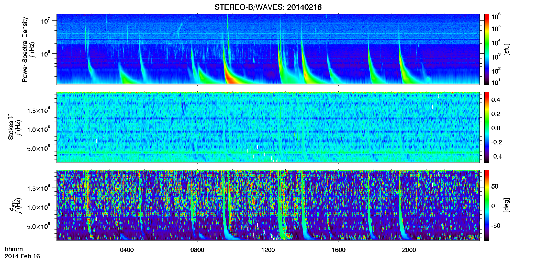Click the STEREO-B/WAVES: 20140216 plot title
The image size is (536, 276).
[268, 7]
